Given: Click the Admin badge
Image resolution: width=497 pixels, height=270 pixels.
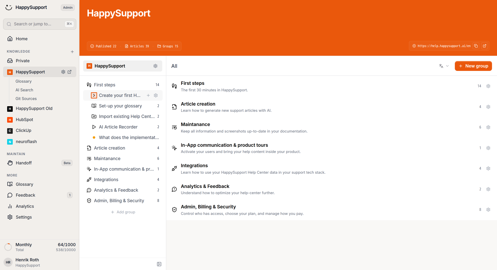Looking at the screenshot, I should point(68,7).
